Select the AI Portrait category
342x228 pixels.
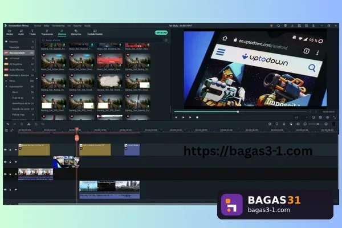(x=19, y=59)
